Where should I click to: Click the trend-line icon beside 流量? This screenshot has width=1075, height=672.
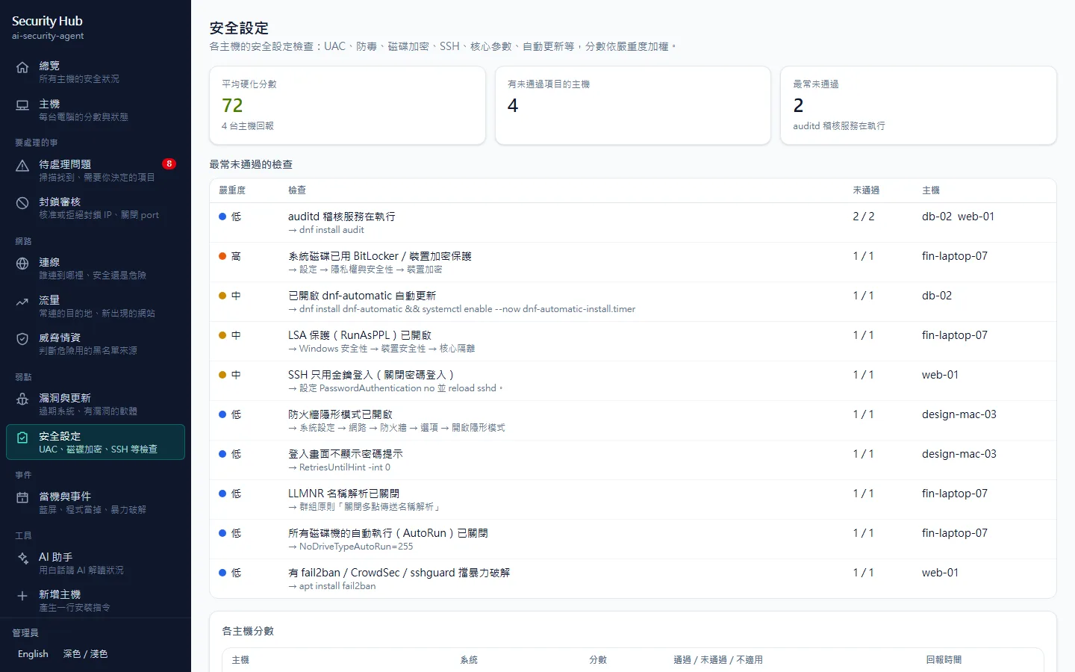pos(22,302)
